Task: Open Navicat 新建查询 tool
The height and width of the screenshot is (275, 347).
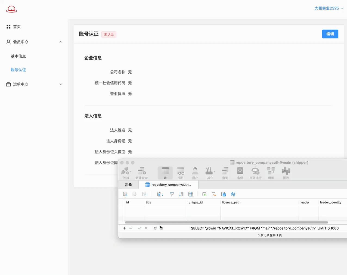Action: click(141, 173)
